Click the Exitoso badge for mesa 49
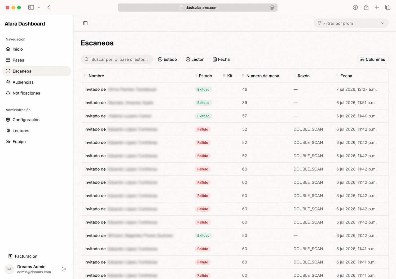Screen dimensions: 396x279 [203, 89]
